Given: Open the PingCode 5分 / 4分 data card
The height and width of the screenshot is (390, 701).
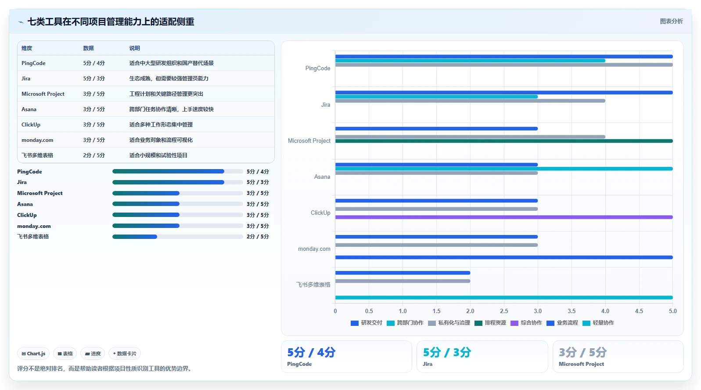Looking at the screenshot, I should coord(346,357).
